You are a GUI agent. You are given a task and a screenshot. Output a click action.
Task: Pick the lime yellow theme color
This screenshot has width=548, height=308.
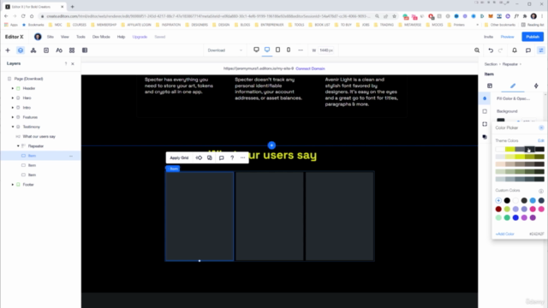click(510, 149)
